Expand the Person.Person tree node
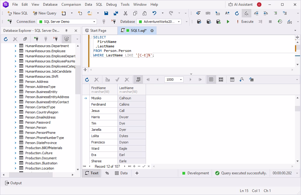This screenshot has height=195, width=301. pos(15,127)
